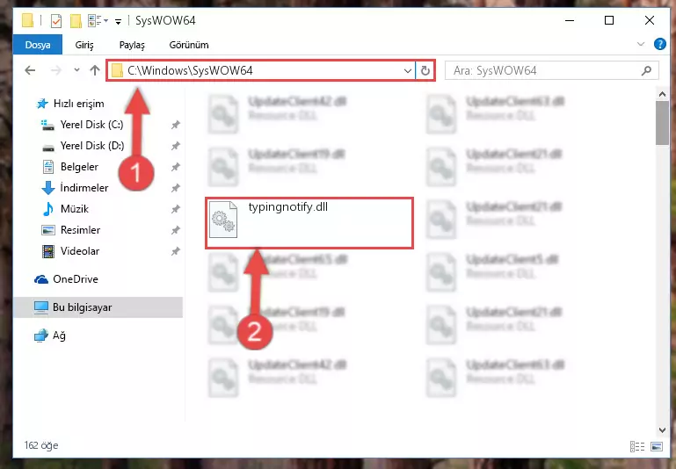Toggle the pin next to Videolar
Screen dimensions: 676x469
pos(175,251)
